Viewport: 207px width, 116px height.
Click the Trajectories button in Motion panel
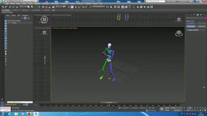201,26
